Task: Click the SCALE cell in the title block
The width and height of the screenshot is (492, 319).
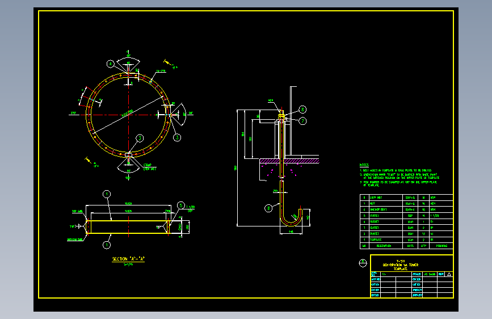Action: tap(417, 274)
